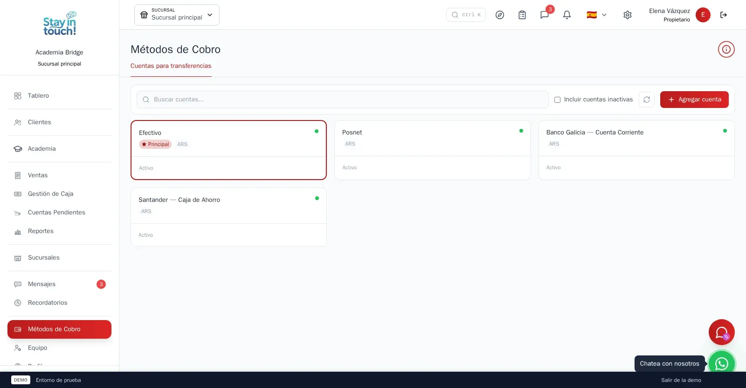Image resolution: width=746 pixels, height=388 pixels.
Task: Open the notifications bell
Action: pyautogui.click(x=567, y=15)
